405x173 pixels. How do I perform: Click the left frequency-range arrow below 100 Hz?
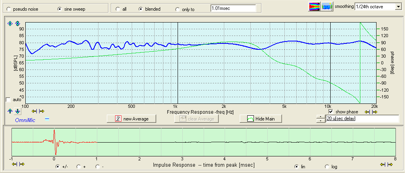pyautogui.click(x=35, y=111)
